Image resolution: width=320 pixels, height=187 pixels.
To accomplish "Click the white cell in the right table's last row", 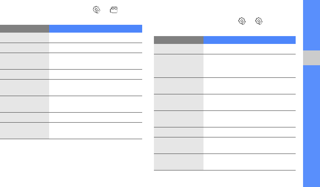I will coord(250,162).
